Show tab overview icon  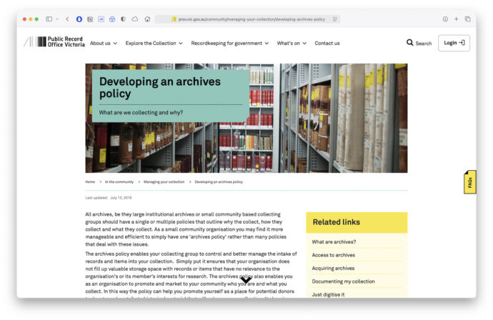tap(467, 19)
